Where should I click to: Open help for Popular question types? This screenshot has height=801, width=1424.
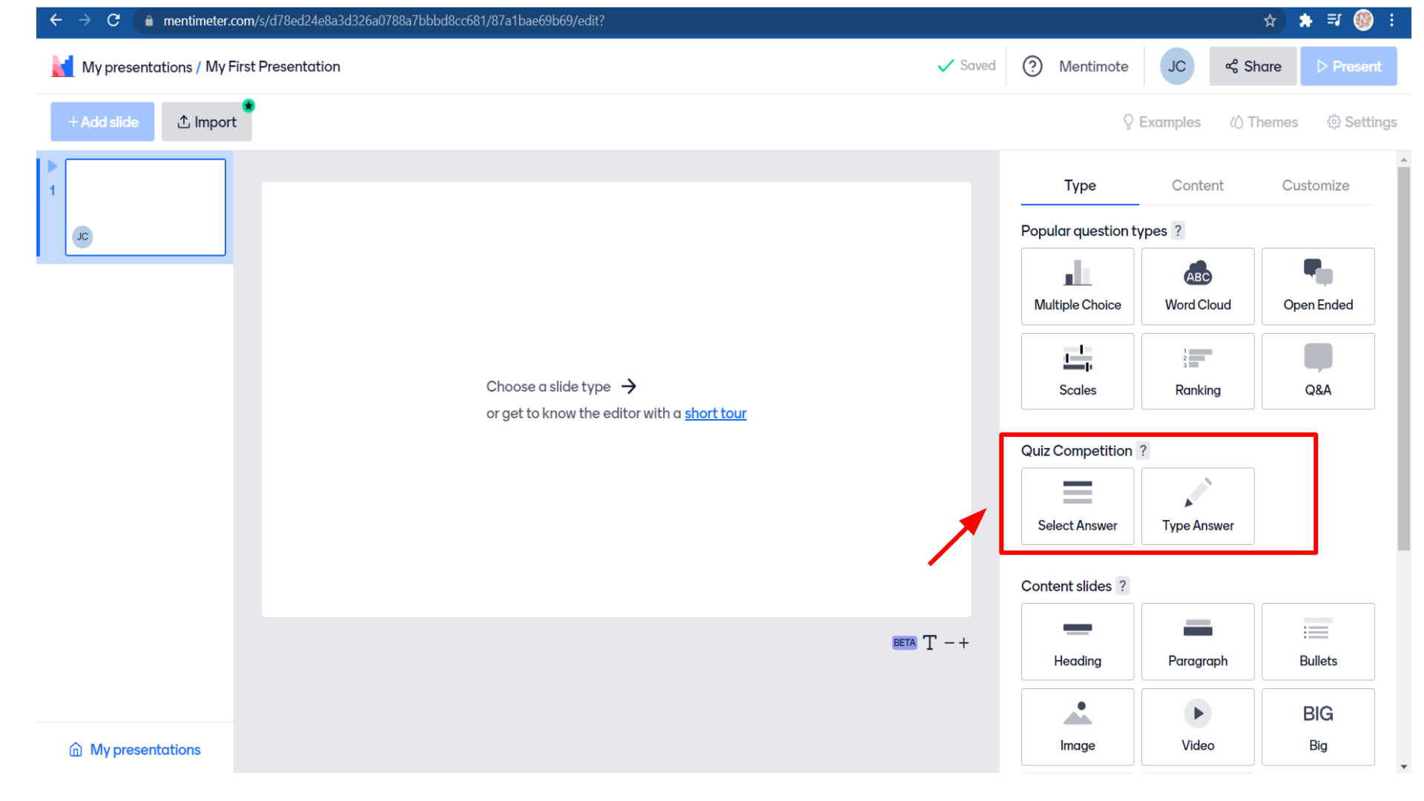pos(1178,231)
